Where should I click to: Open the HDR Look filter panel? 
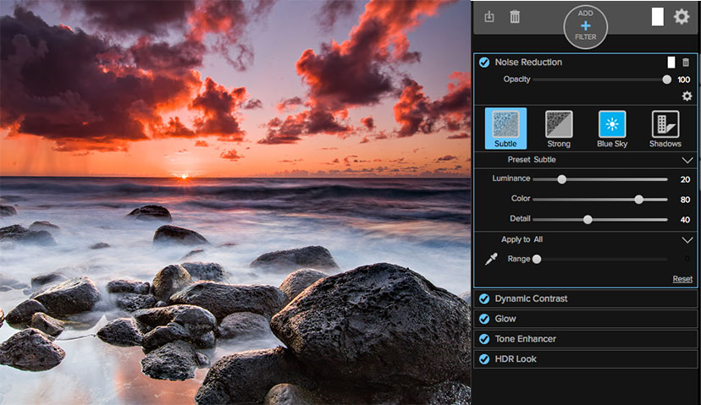point(516,359)
